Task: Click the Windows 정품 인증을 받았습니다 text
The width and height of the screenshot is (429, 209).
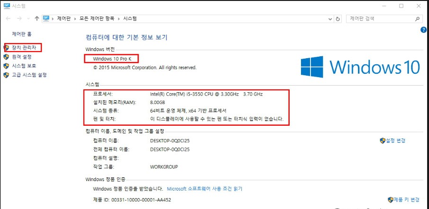Action: [128, 189]
